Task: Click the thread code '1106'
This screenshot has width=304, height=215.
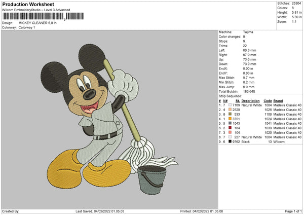Action: tap(268, 114)
